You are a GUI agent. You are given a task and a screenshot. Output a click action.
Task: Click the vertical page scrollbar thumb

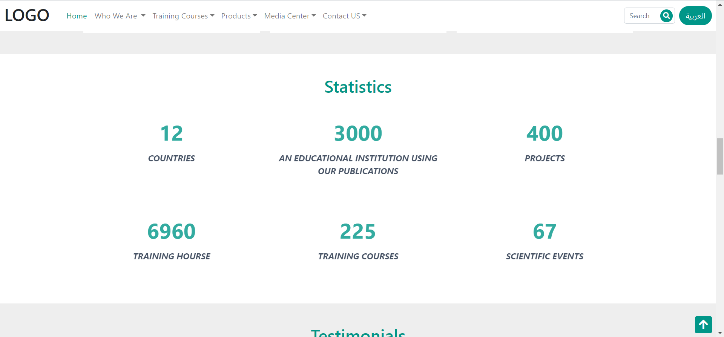(x=720, y=156)
